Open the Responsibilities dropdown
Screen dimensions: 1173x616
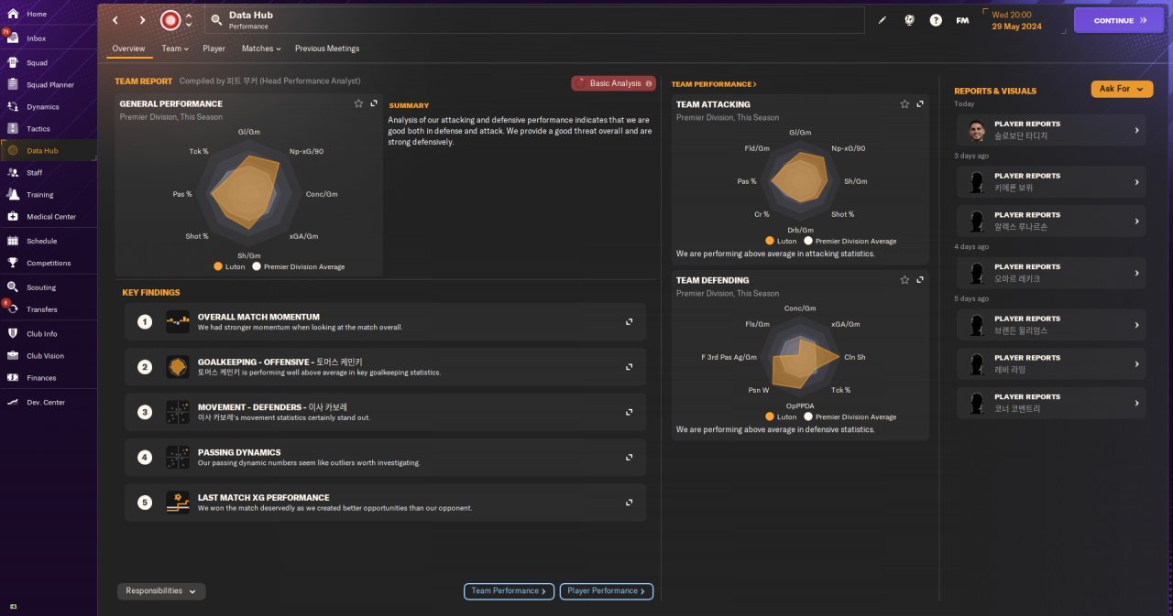161,591
